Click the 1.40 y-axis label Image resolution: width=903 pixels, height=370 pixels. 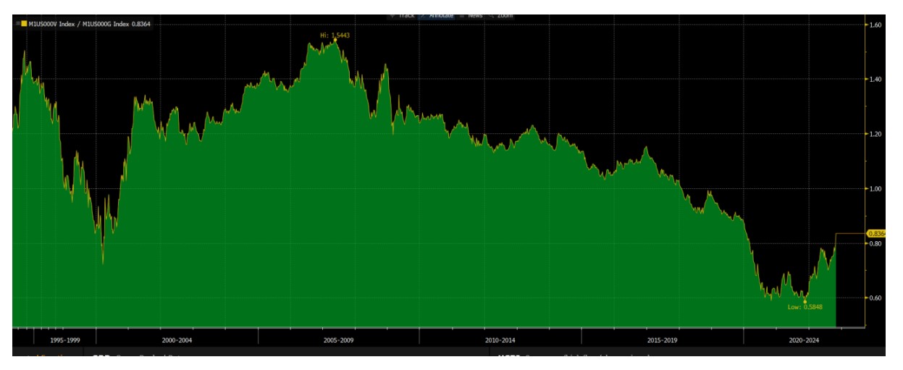(x=875, y=79)
